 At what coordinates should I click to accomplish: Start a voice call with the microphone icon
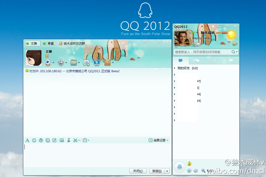[x=61, y=62]
